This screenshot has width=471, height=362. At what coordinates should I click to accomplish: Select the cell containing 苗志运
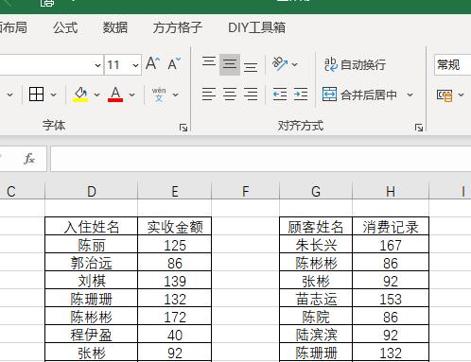click(x=316, y=298)
